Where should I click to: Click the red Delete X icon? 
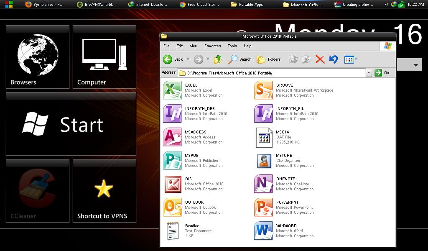[320, 59]
